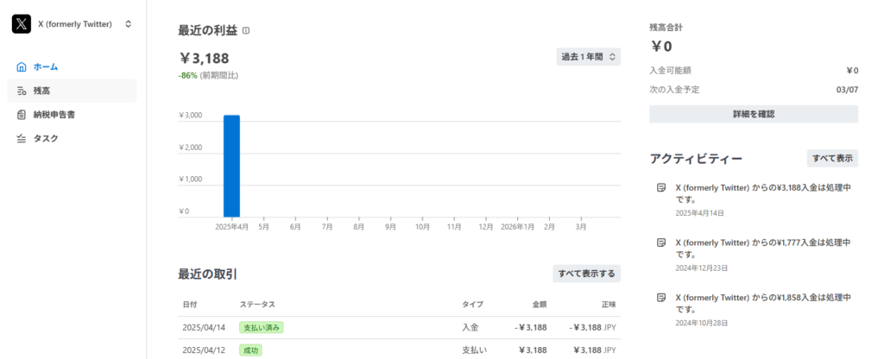The width and height of the screenshot is (884, 359).
Task: Click the balance icon beside 残高
Action: coord(22,91)
